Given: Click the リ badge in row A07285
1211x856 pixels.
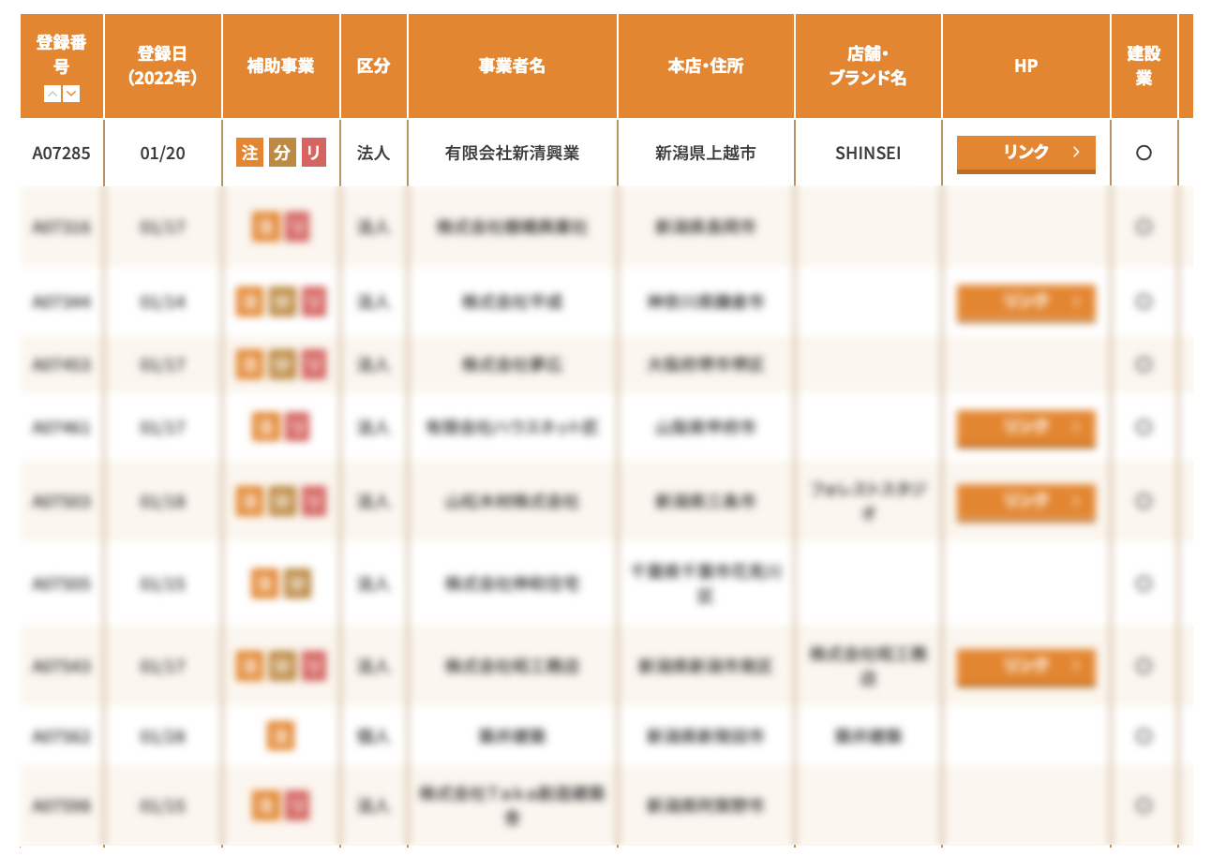Looking at the screenshot, I should pyautogui.click(x=314, y=153).
